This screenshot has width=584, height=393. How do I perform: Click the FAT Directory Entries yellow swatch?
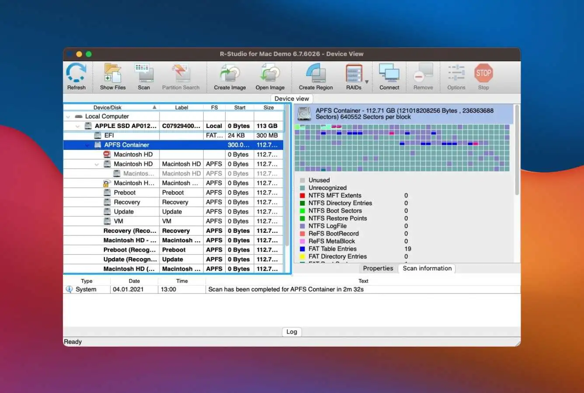pos(302,257)
